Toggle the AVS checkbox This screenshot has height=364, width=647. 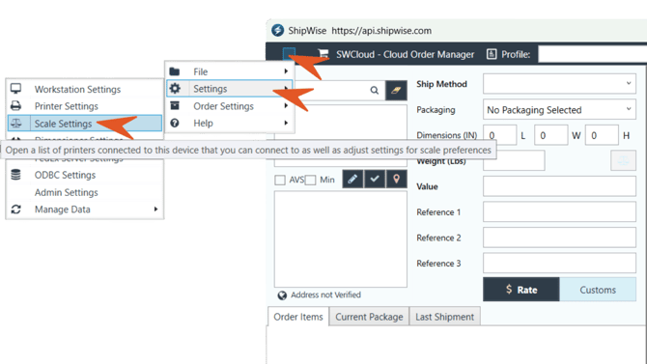coord(280,180)
